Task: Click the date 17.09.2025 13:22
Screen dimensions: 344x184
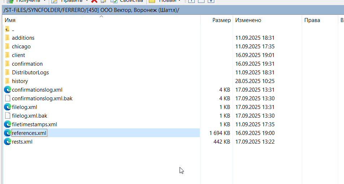Action: coord(255,141)
